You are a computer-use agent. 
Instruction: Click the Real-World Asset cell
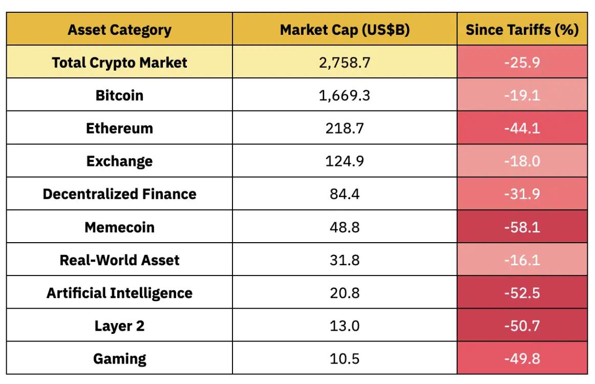(119, 260)
